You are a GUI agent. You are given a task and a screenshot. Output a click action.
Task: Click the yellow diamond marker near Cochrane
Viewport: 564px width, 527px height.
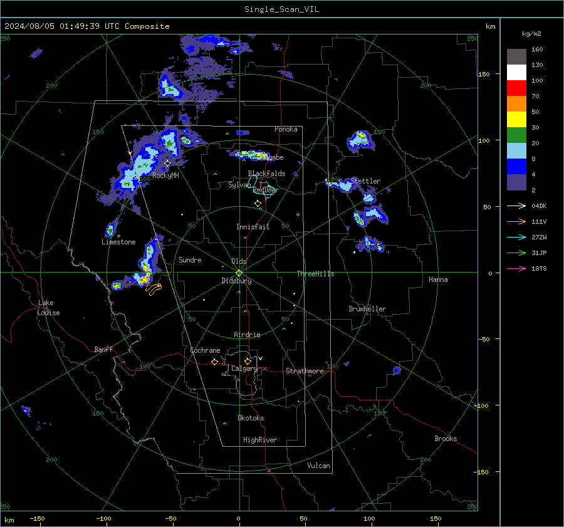click(214, 362)
